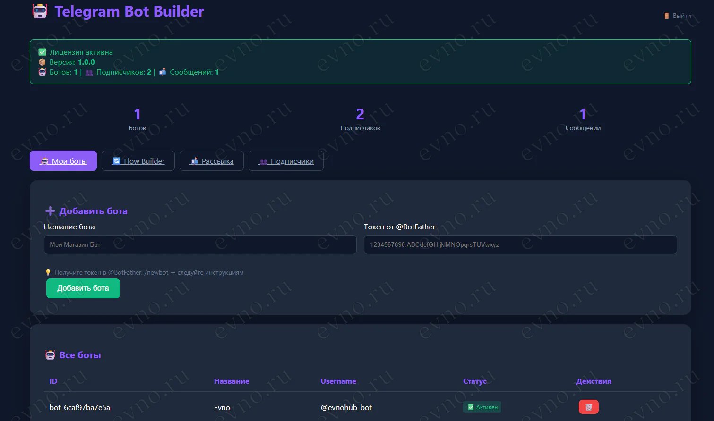
Task: Click the door icon next to Выйти
Action: [x=667, y=16]
